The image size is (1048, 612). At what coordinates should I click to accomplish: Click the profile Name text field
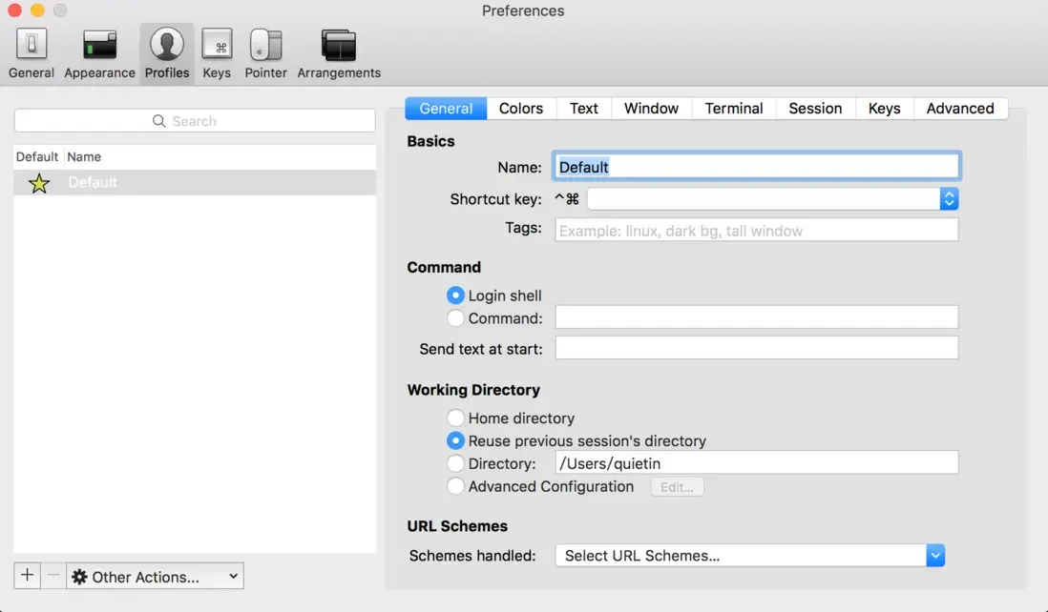(757, 167)
